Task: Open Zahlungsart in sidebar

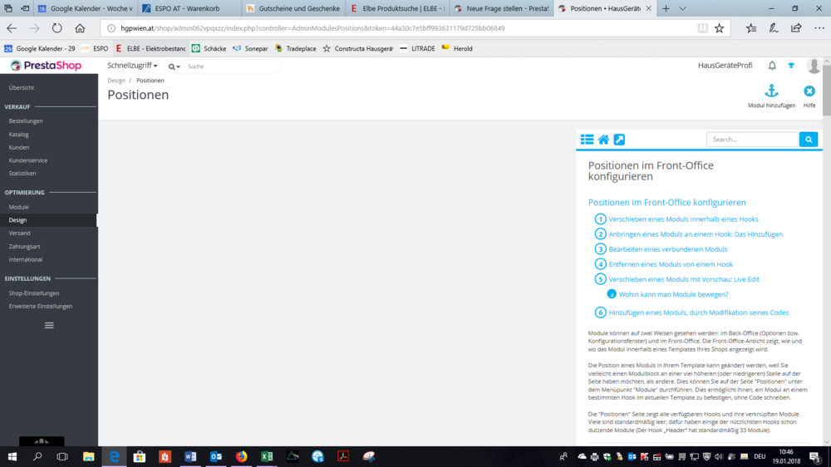Action: [24, 247]
